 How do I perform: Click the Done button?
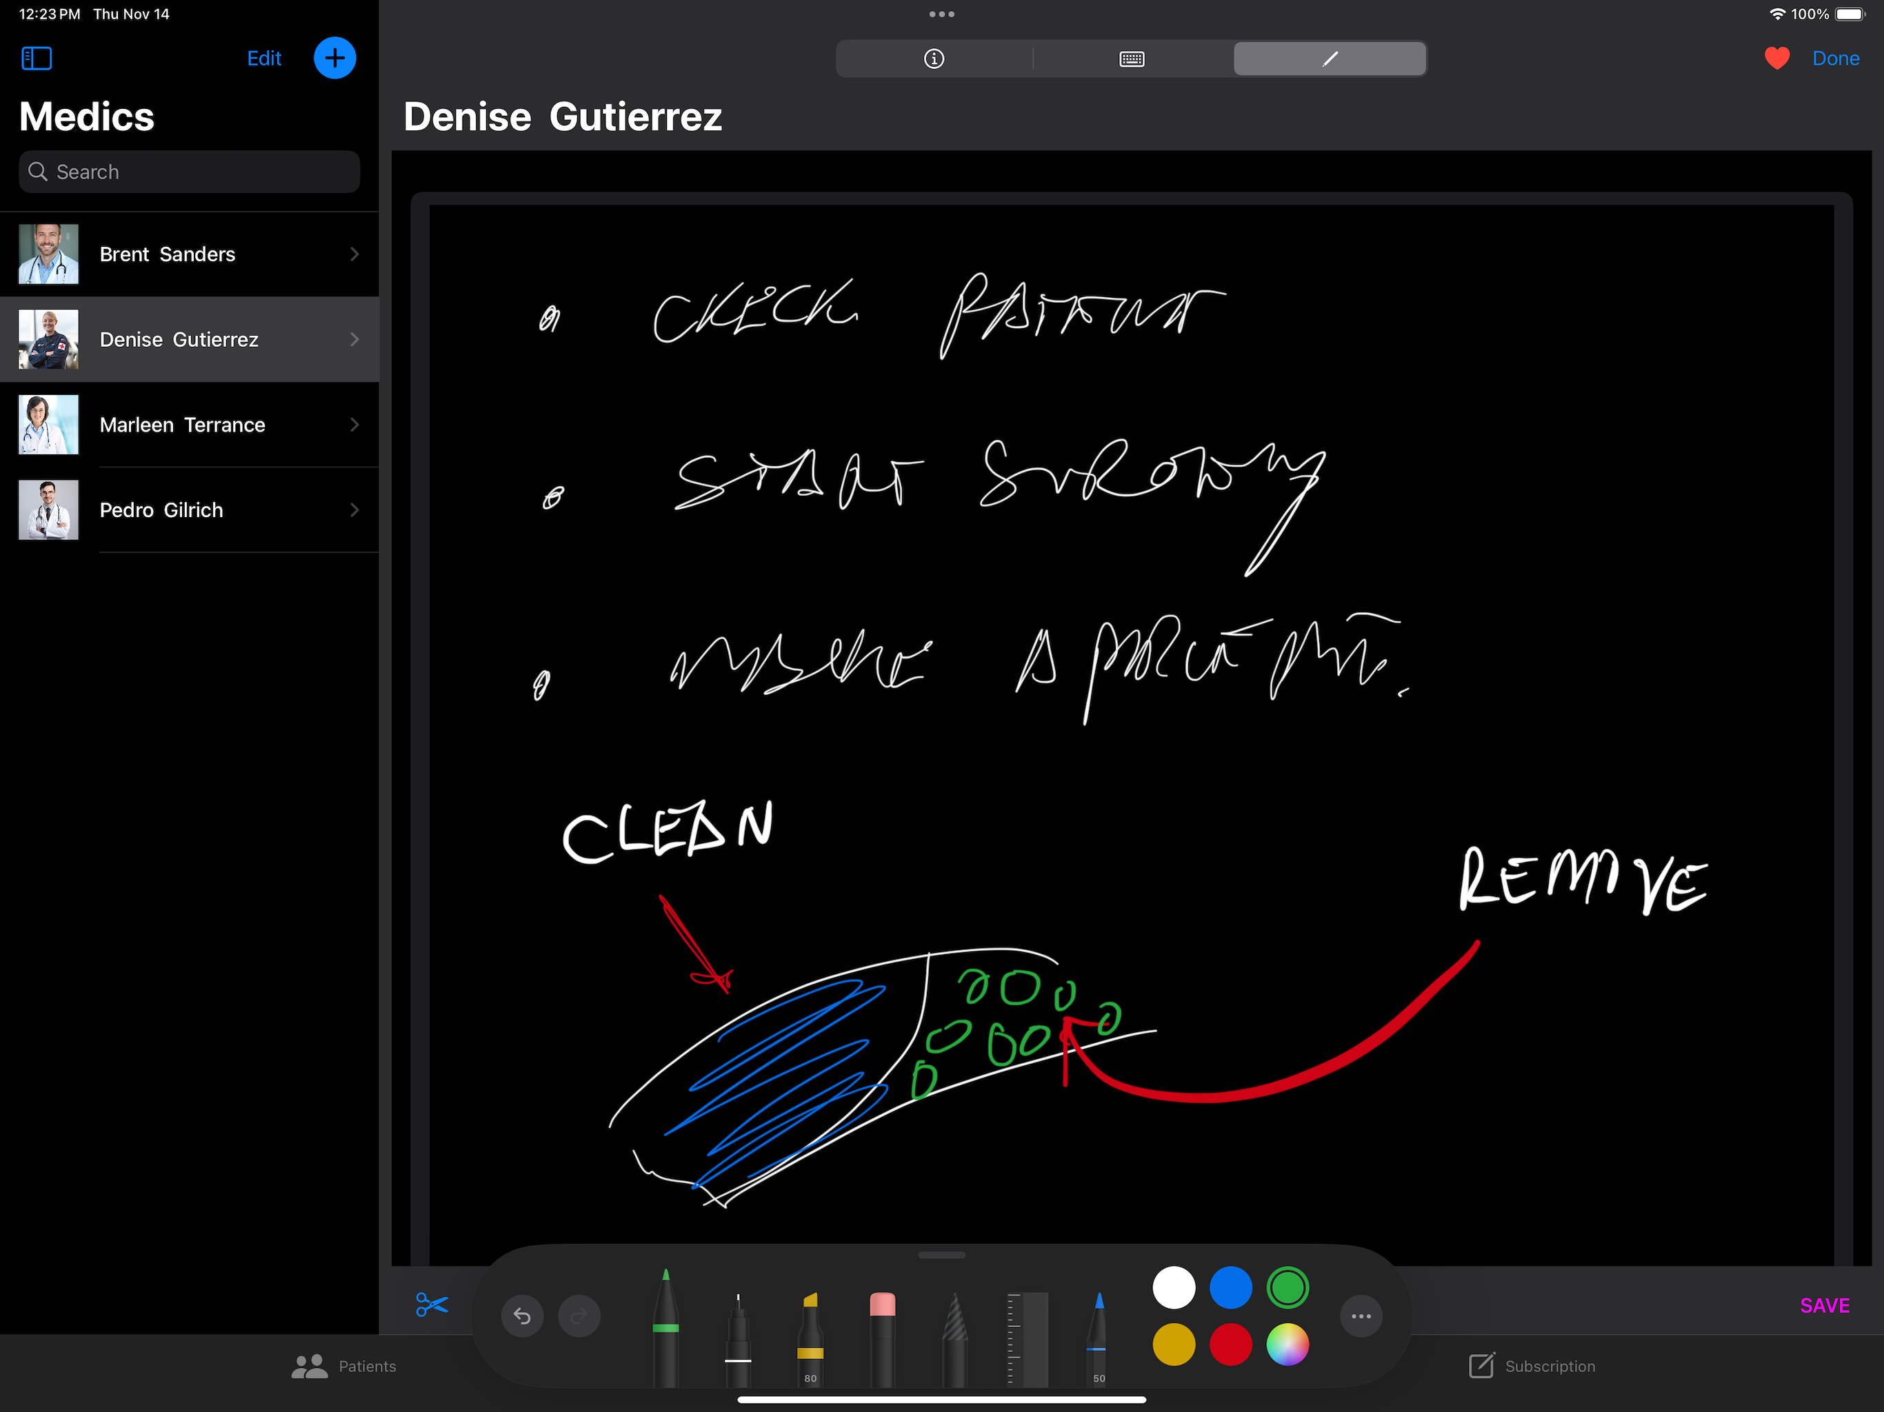(x=1836, y=58)
